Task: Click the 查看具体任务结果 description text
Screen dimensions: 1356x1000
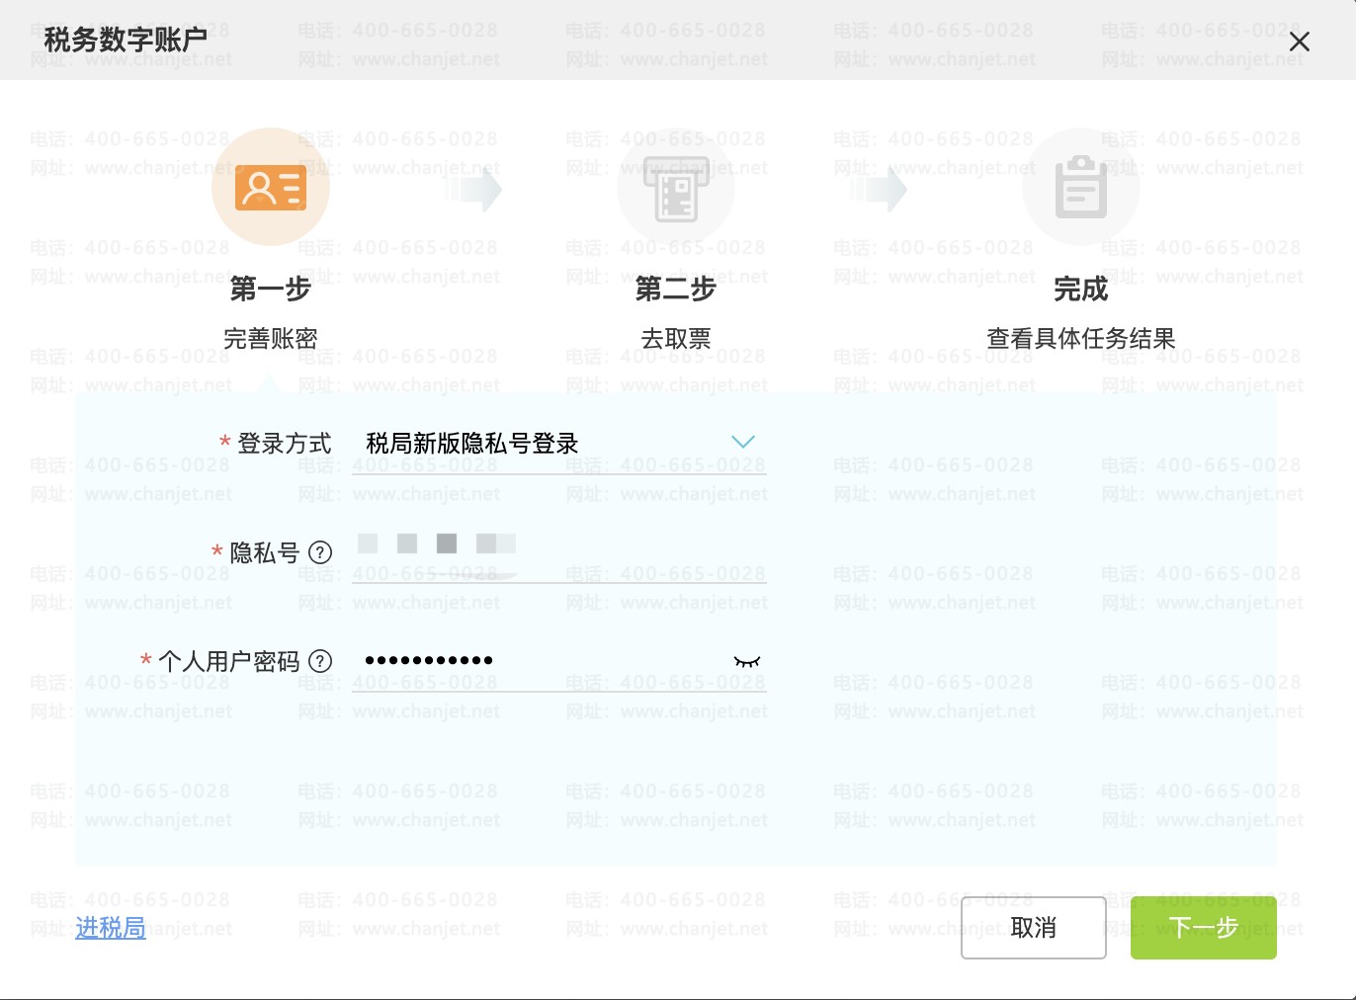Action: [x=1081, y=339]
